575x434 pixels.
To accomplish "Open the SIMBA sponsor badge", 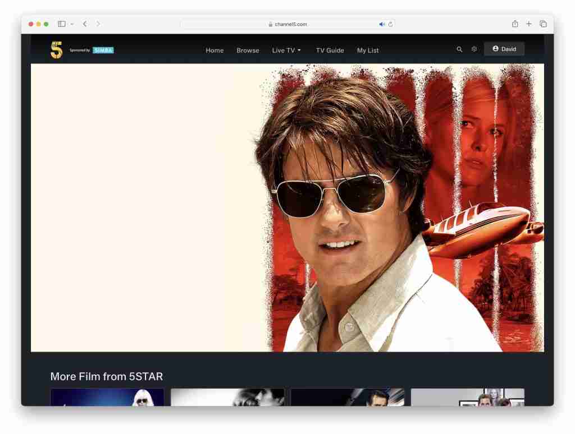I will tap(103, 50).
